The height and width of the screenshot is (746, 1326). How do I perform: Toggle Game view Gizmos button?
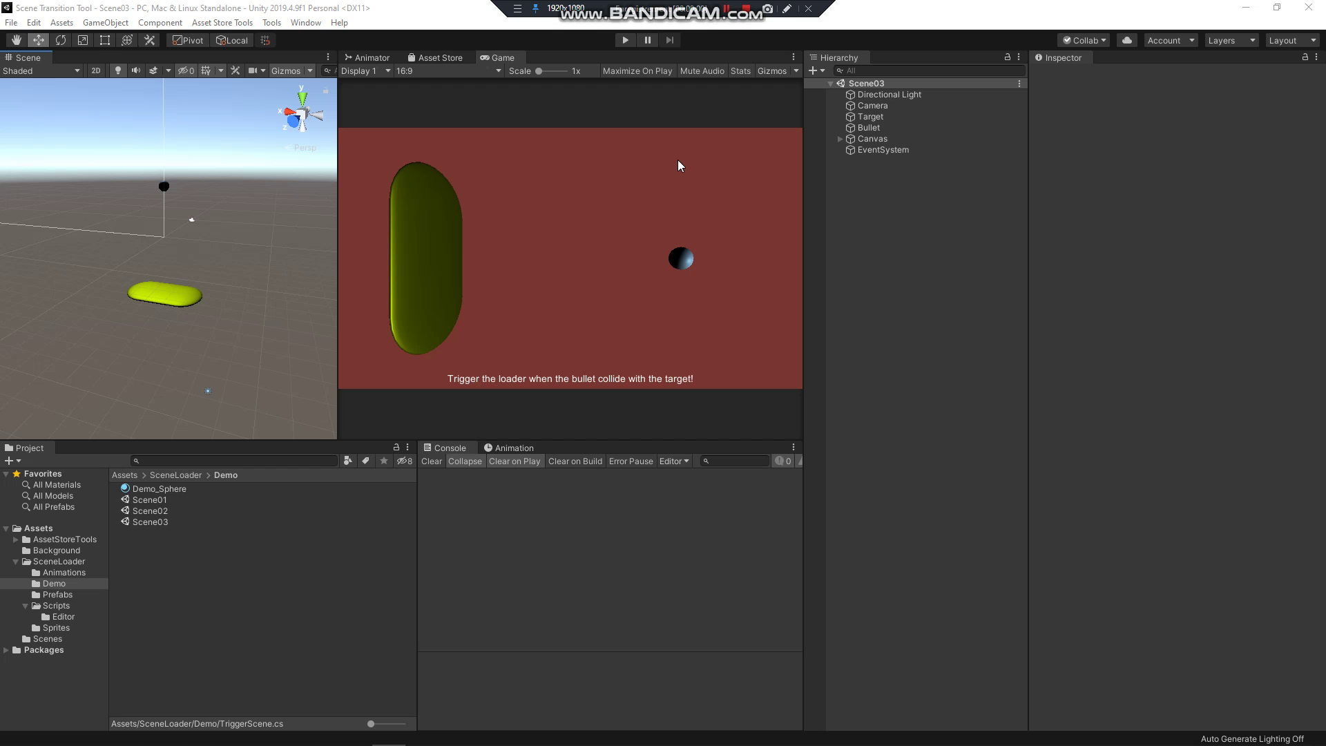coord(771,70)
